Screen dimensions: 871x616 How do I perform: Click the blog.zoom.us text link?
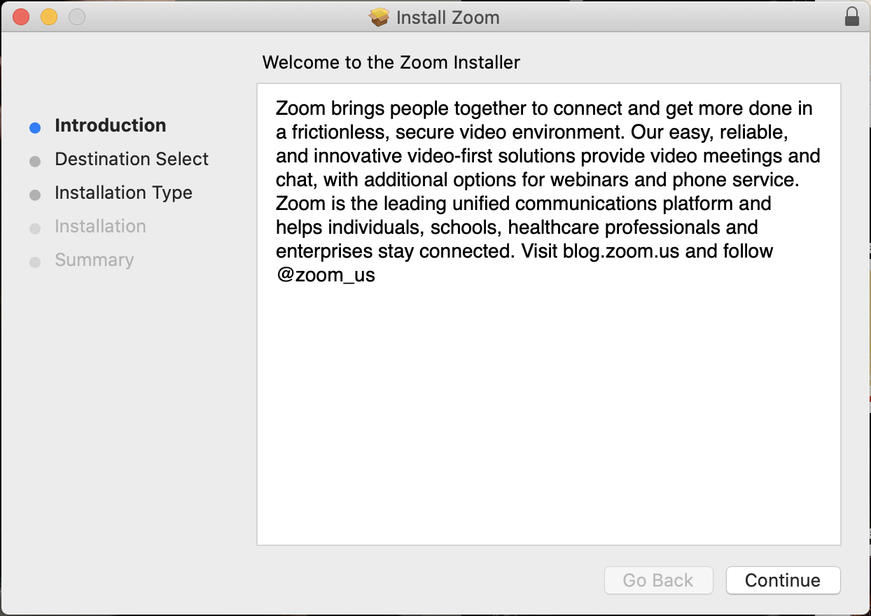(x=620, y=251)
